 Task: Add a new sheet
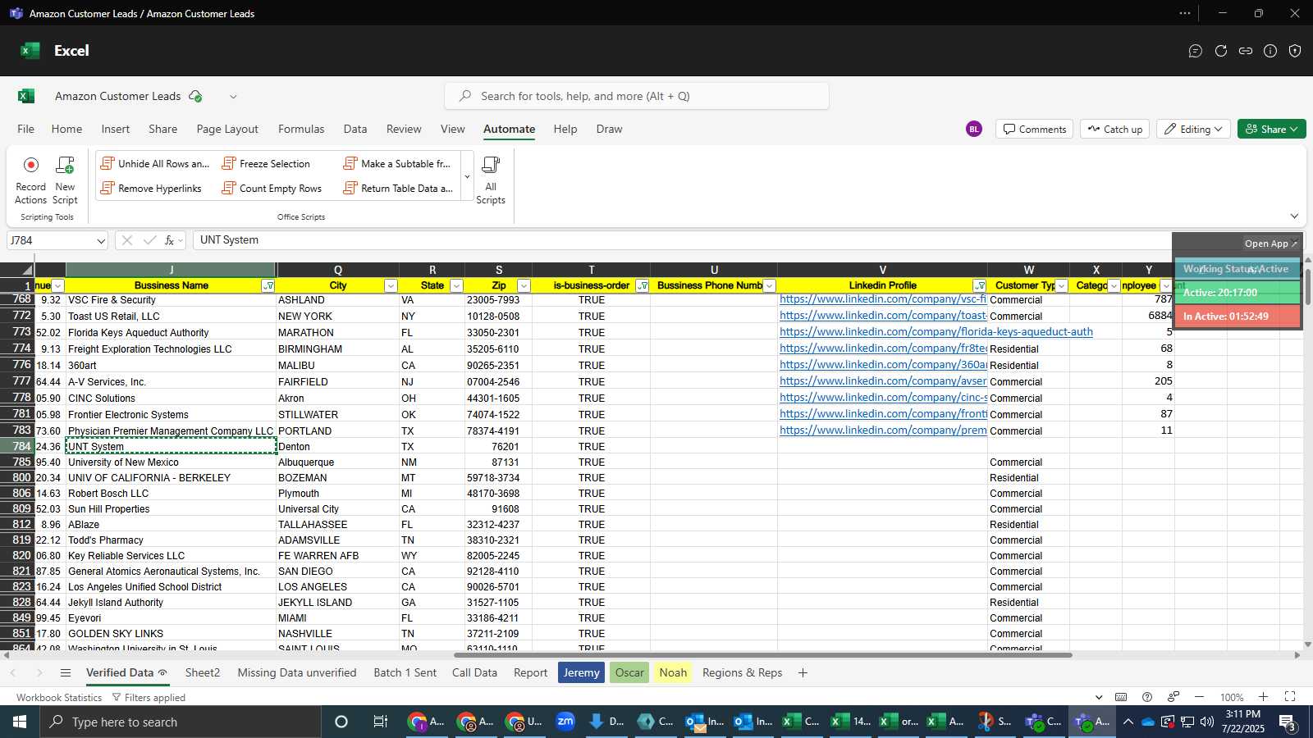803,673
